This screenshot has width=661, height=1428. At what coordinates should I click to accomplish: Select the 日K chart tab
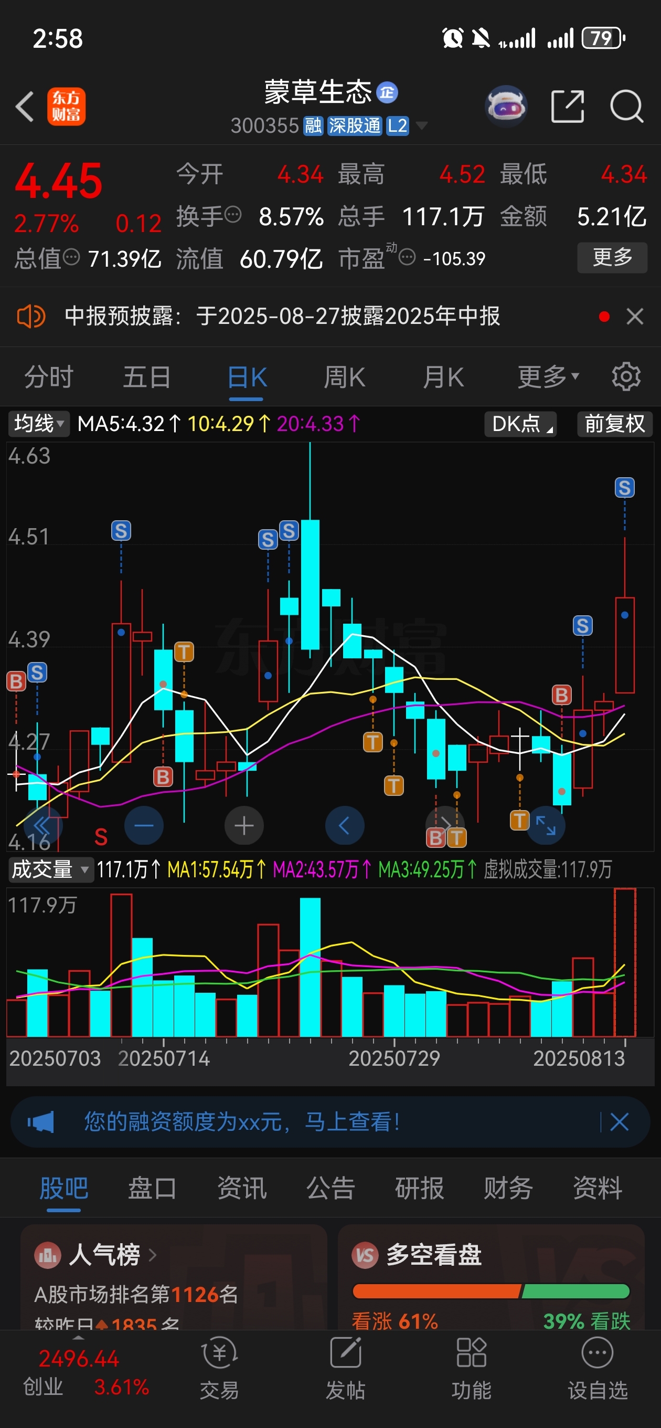click(247, 379)
